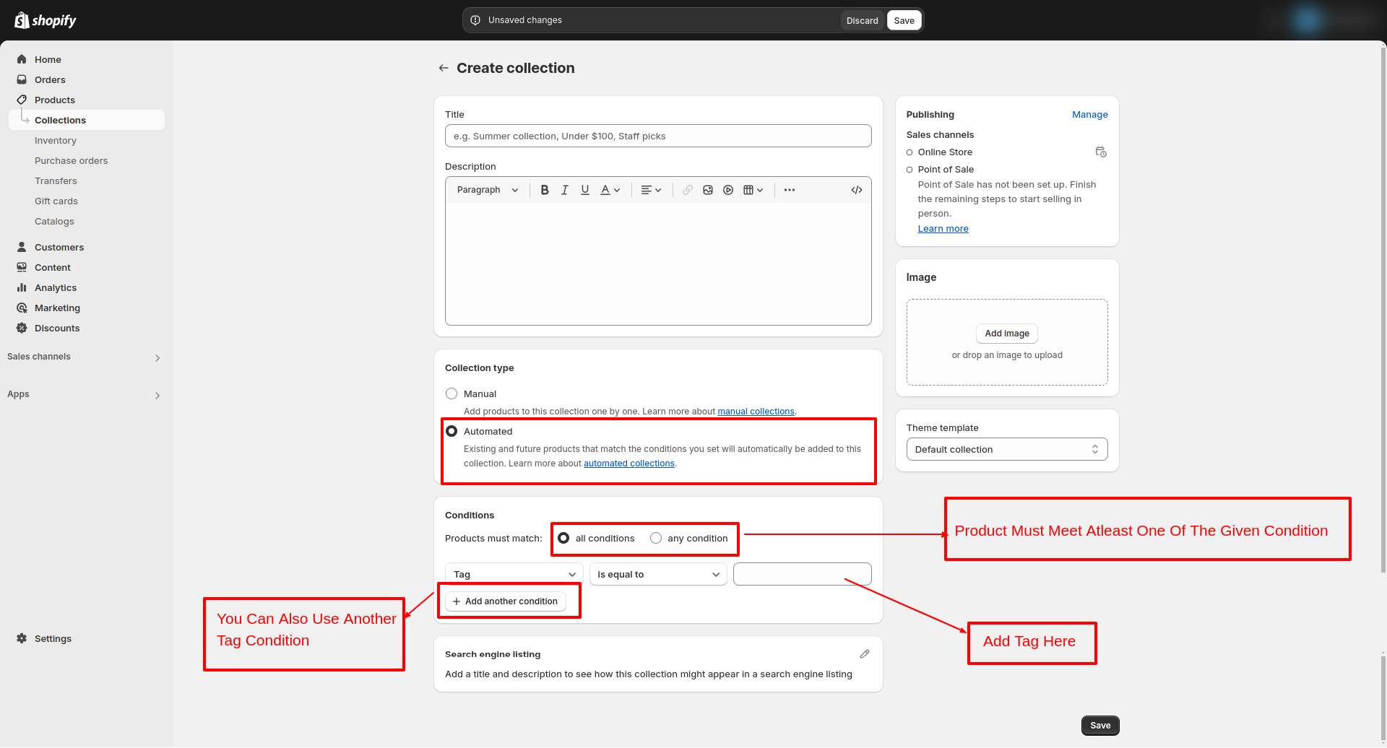
Task: Open Paragraph style dropdown
Action: pyautogui.click(x=488, y=190)
